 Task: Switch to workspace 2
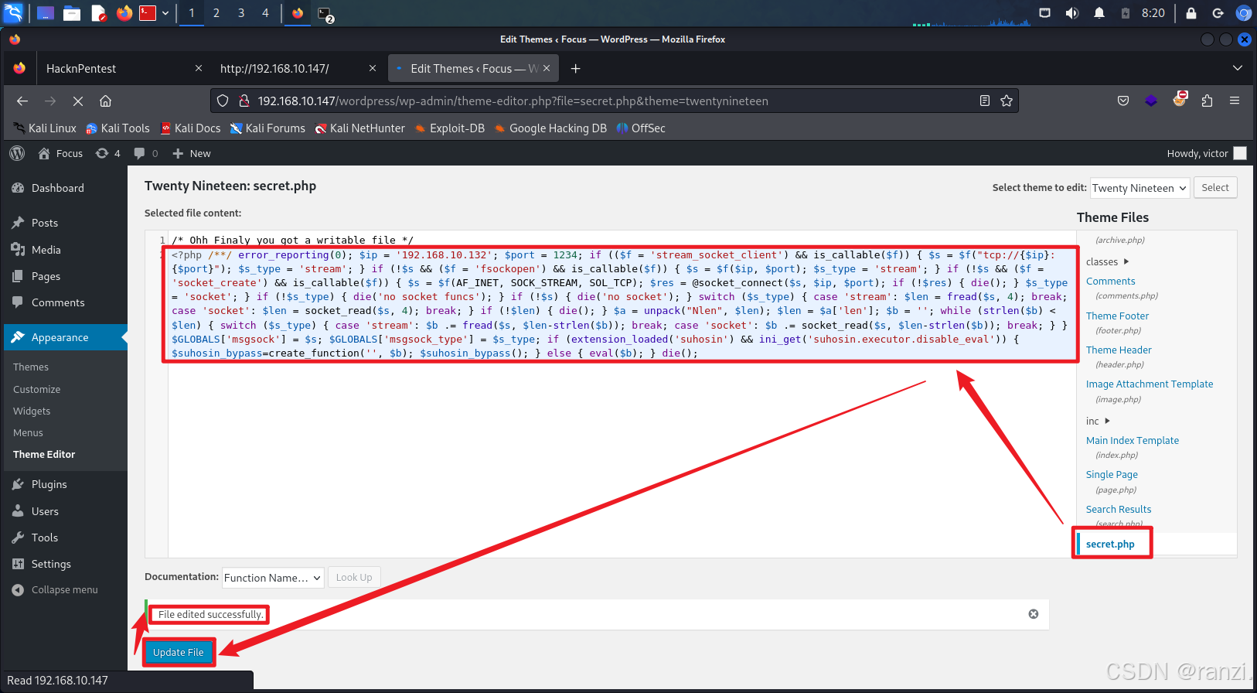pyautogui.click(x=216, y=13)
